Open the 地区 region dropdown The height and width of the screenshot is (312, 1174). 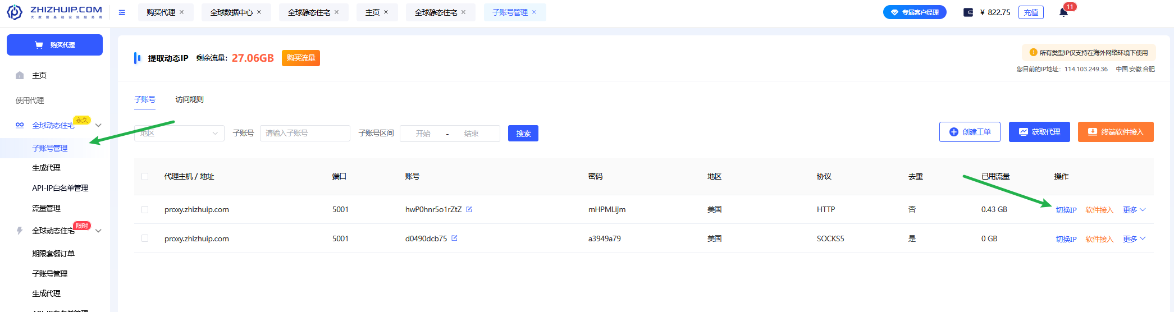pos(179,134)
